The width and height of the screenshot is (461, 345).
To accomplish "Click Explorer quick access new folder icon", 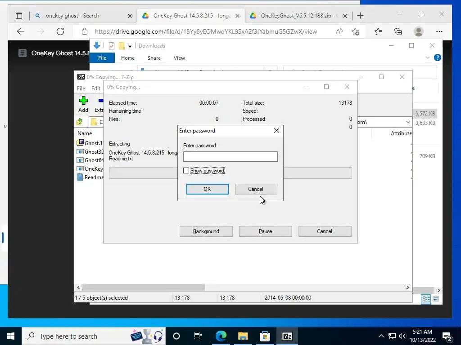I will (122, 46).
